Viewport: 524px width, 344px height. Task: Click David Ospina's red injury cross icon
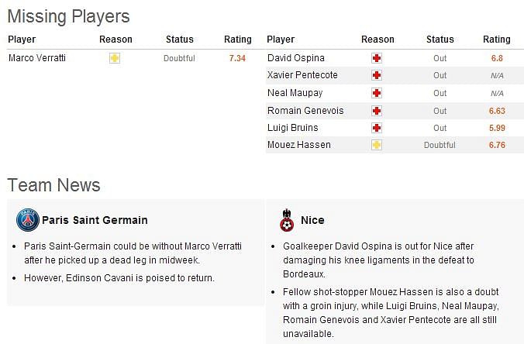coord(377,58)
